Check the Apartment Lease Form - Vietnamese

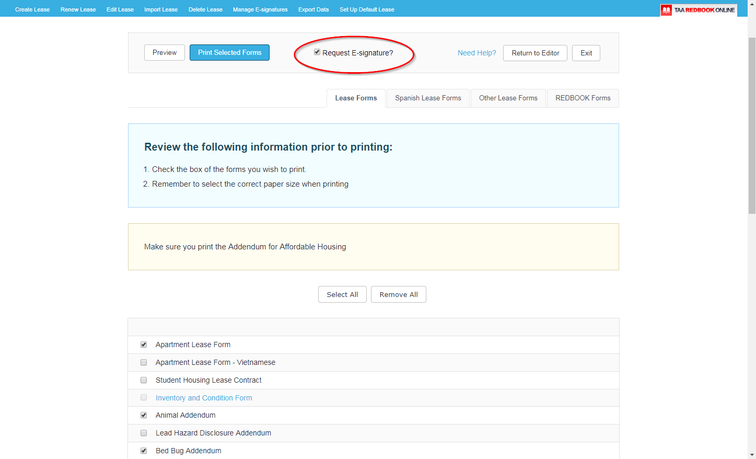(144, 362)
